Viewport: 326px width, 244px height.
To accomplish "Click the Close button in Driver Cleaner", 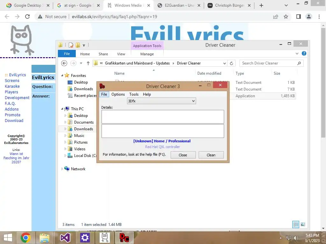I will pyautogui.click(x=183, y=155).
